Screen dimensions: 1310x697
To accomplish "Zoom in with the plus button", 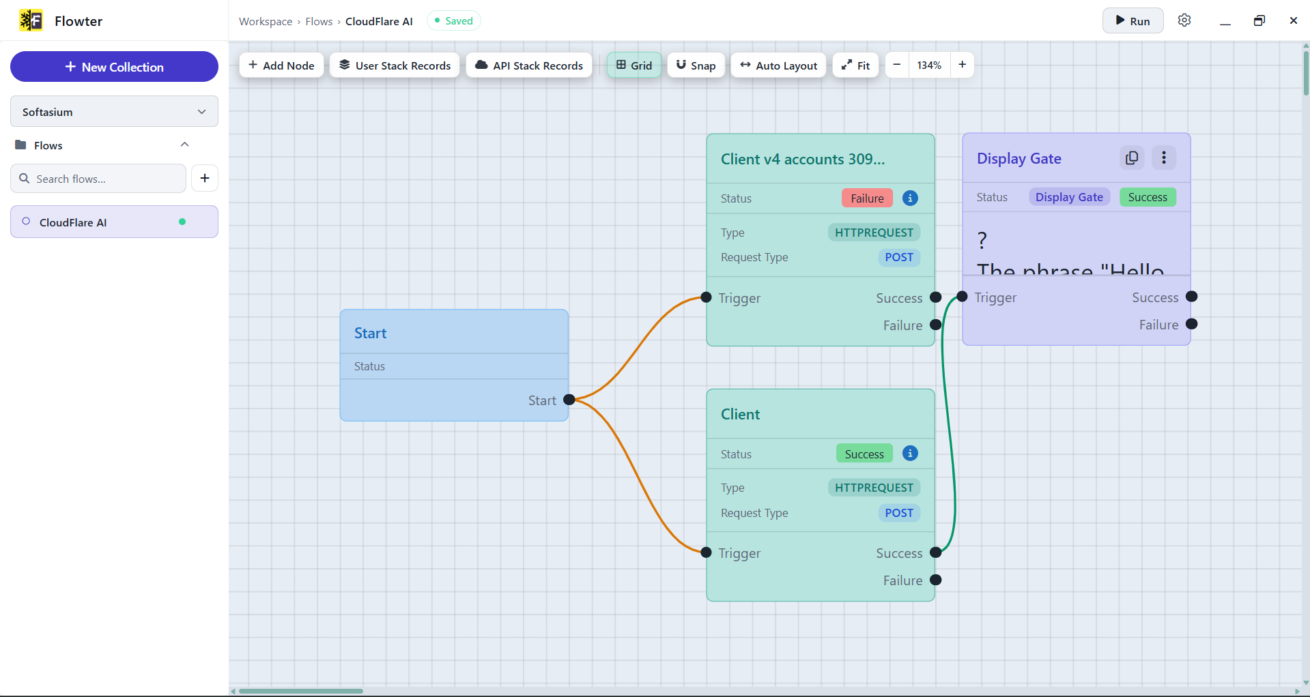I will (962, 65).
